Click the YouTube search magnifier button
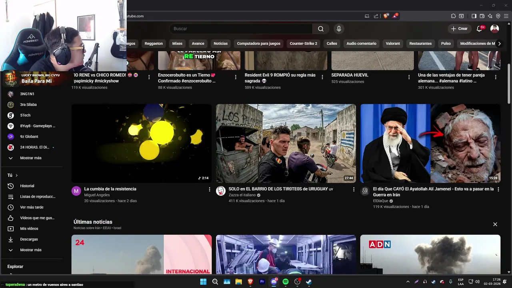512x288 pixels. [321, 29]
